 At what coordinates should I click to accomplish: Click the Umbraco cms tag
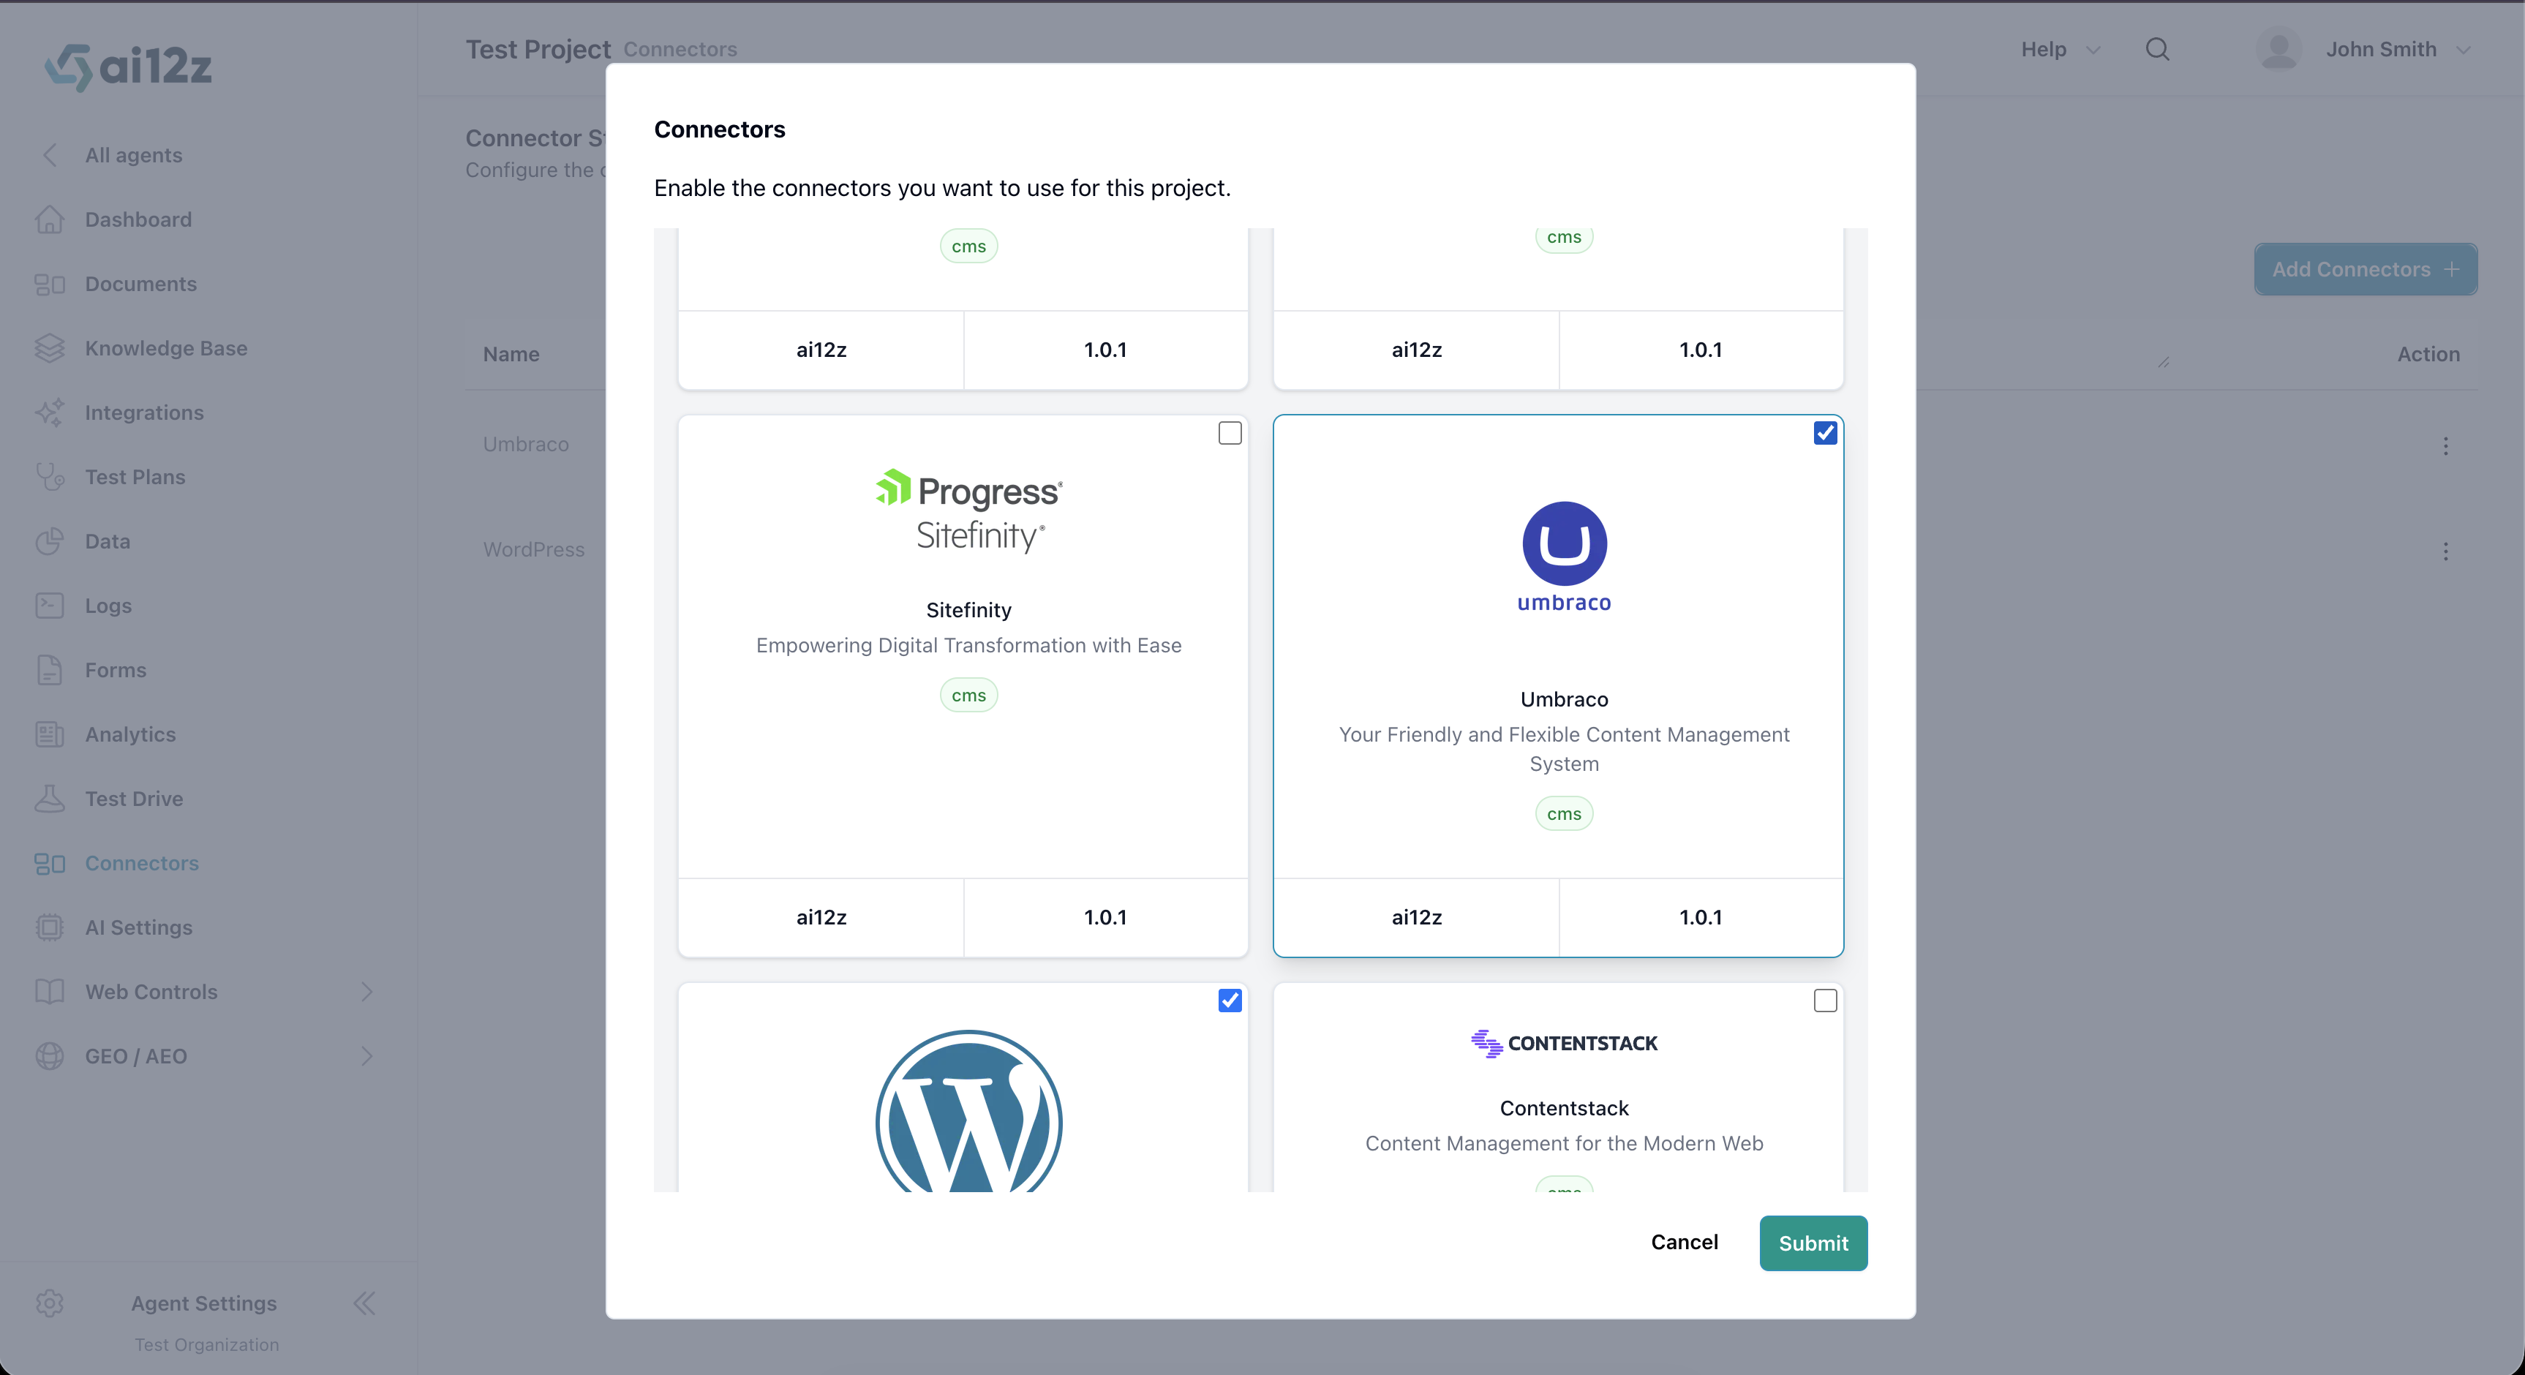(x=1565, y=813)
